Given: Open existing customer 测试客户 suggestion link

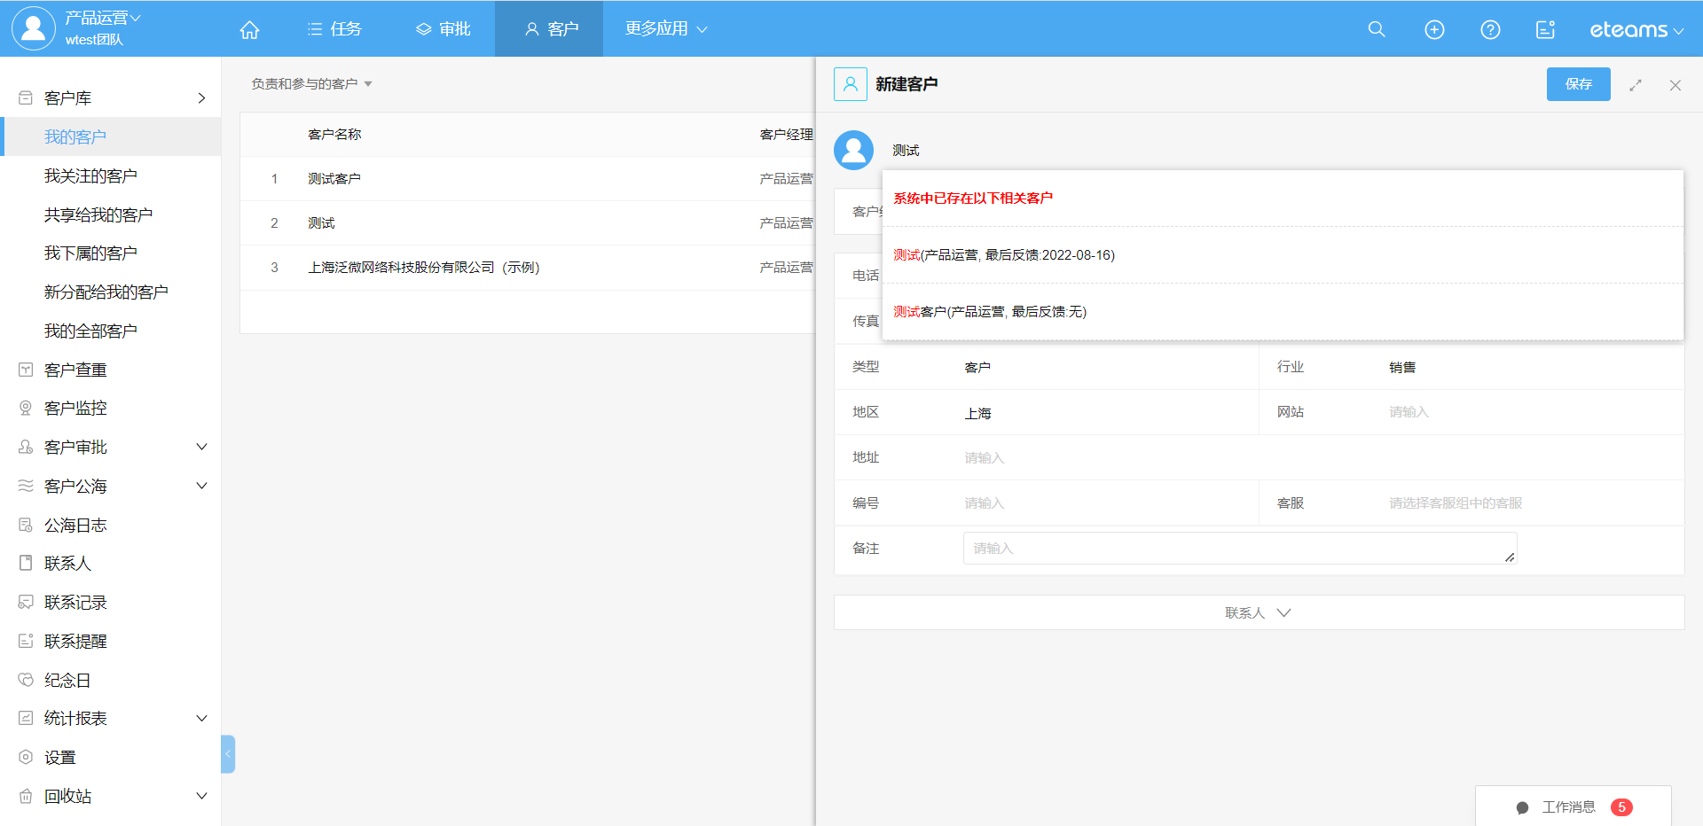Looking at the screenshot, I should [x=989, y=311].
